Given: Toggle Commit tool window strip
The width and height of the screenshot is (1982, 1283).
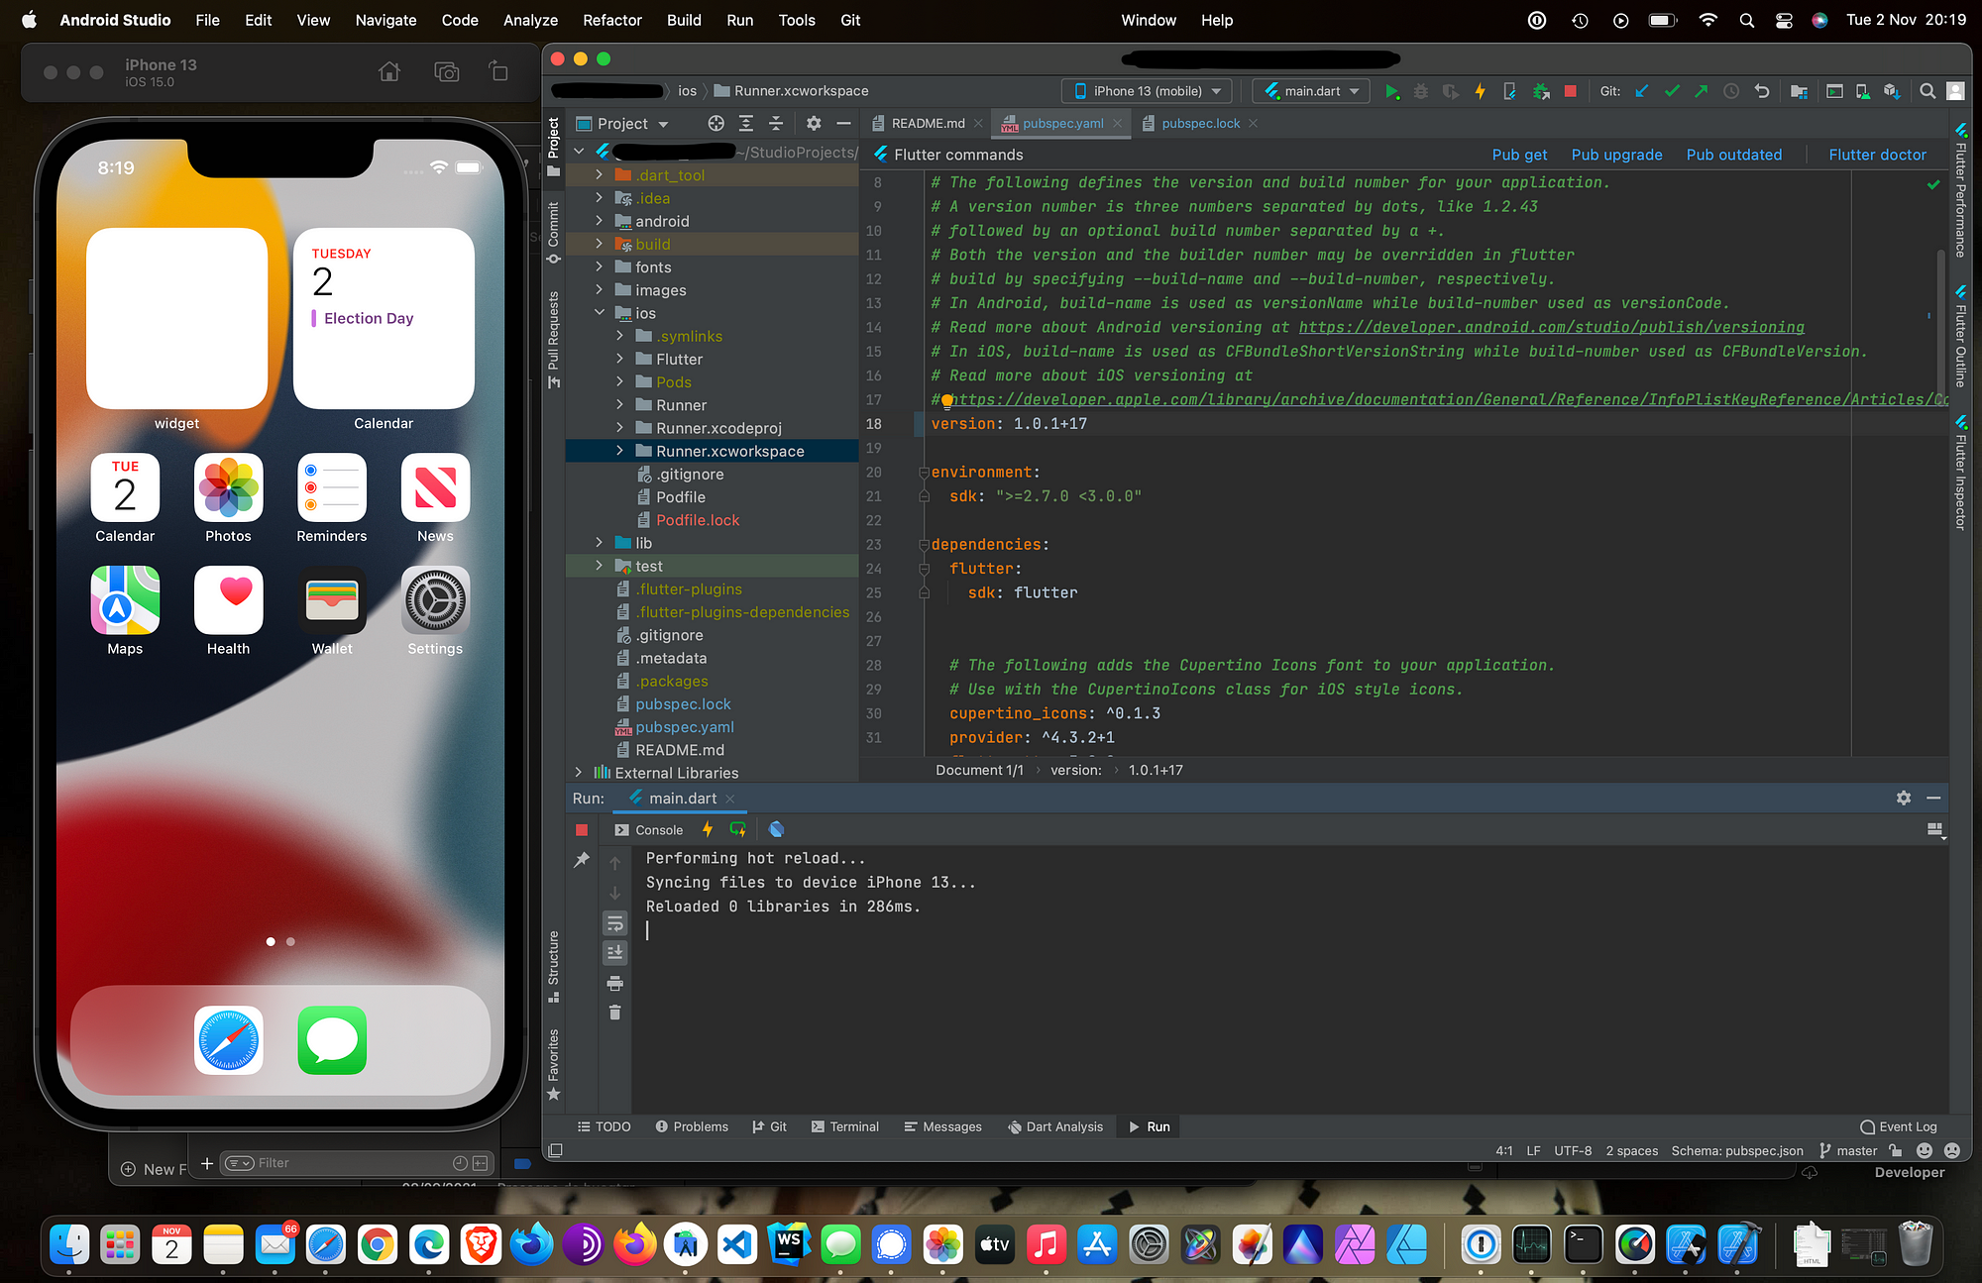Looking at the screenshot, I should pos(553,233).
